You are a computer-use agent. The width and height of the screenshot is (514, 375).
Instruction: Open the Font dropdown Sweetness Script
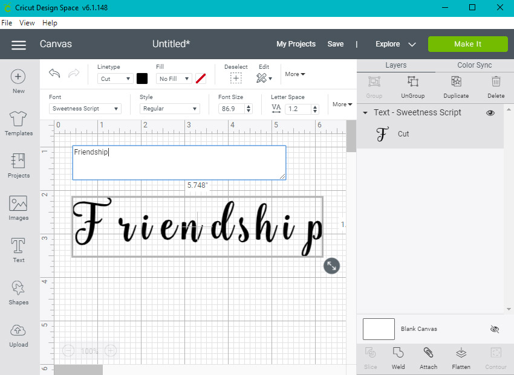point(85,109)
